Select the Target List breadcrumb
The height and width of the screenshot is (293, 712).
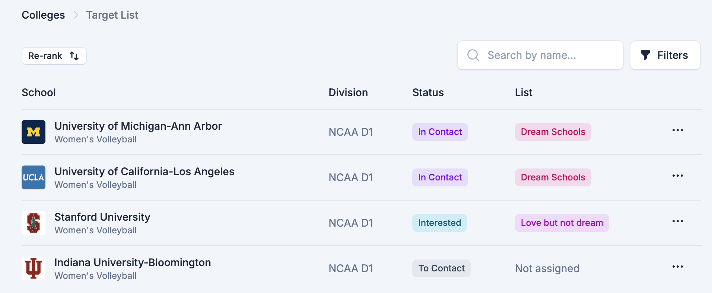112,15
